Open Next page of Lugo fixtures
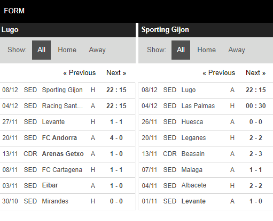This screenshot has height=221, width=273. 116,73
